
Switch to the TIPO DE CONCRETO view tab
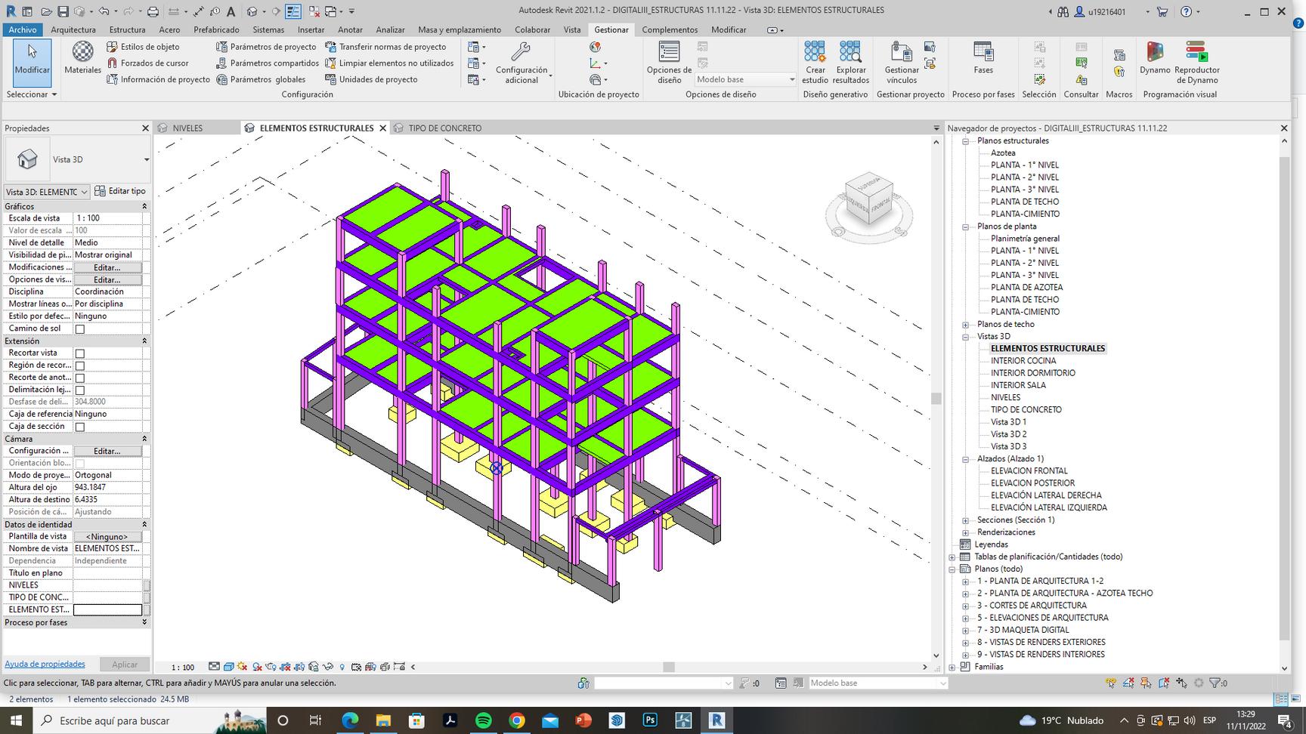point(444,128)
